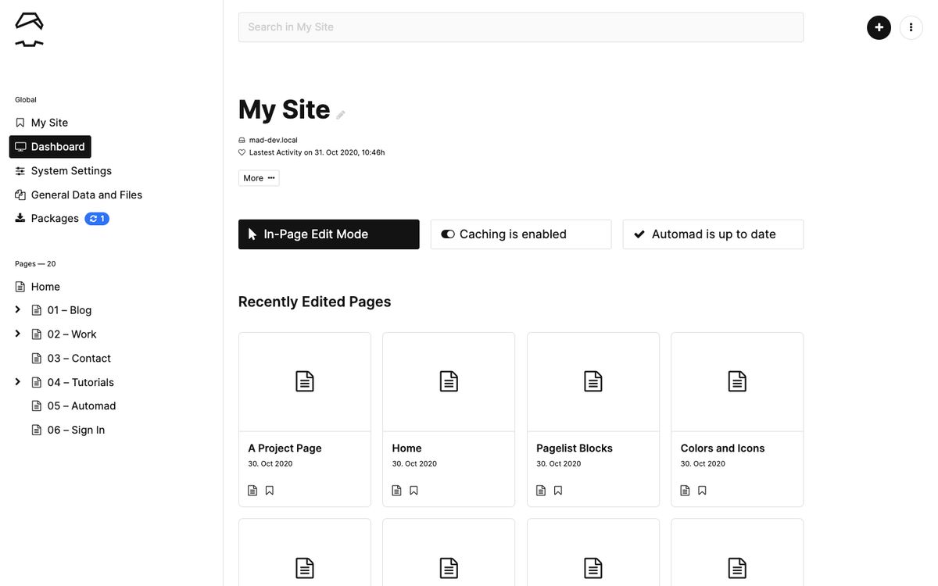Click the bookmark icon on the Colors and Icons card
The image size is (938, 586).
tap(702, 490)
